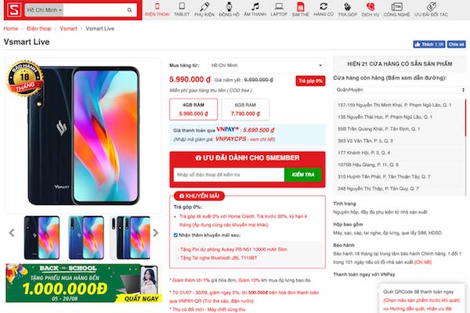
Task: Open the Hàng cũ refresh arrows icon
Action: [324, 6]
